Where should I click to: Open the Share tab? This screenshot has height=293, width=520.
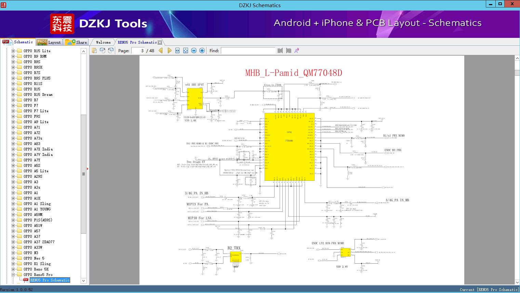(x=76, y=42)
